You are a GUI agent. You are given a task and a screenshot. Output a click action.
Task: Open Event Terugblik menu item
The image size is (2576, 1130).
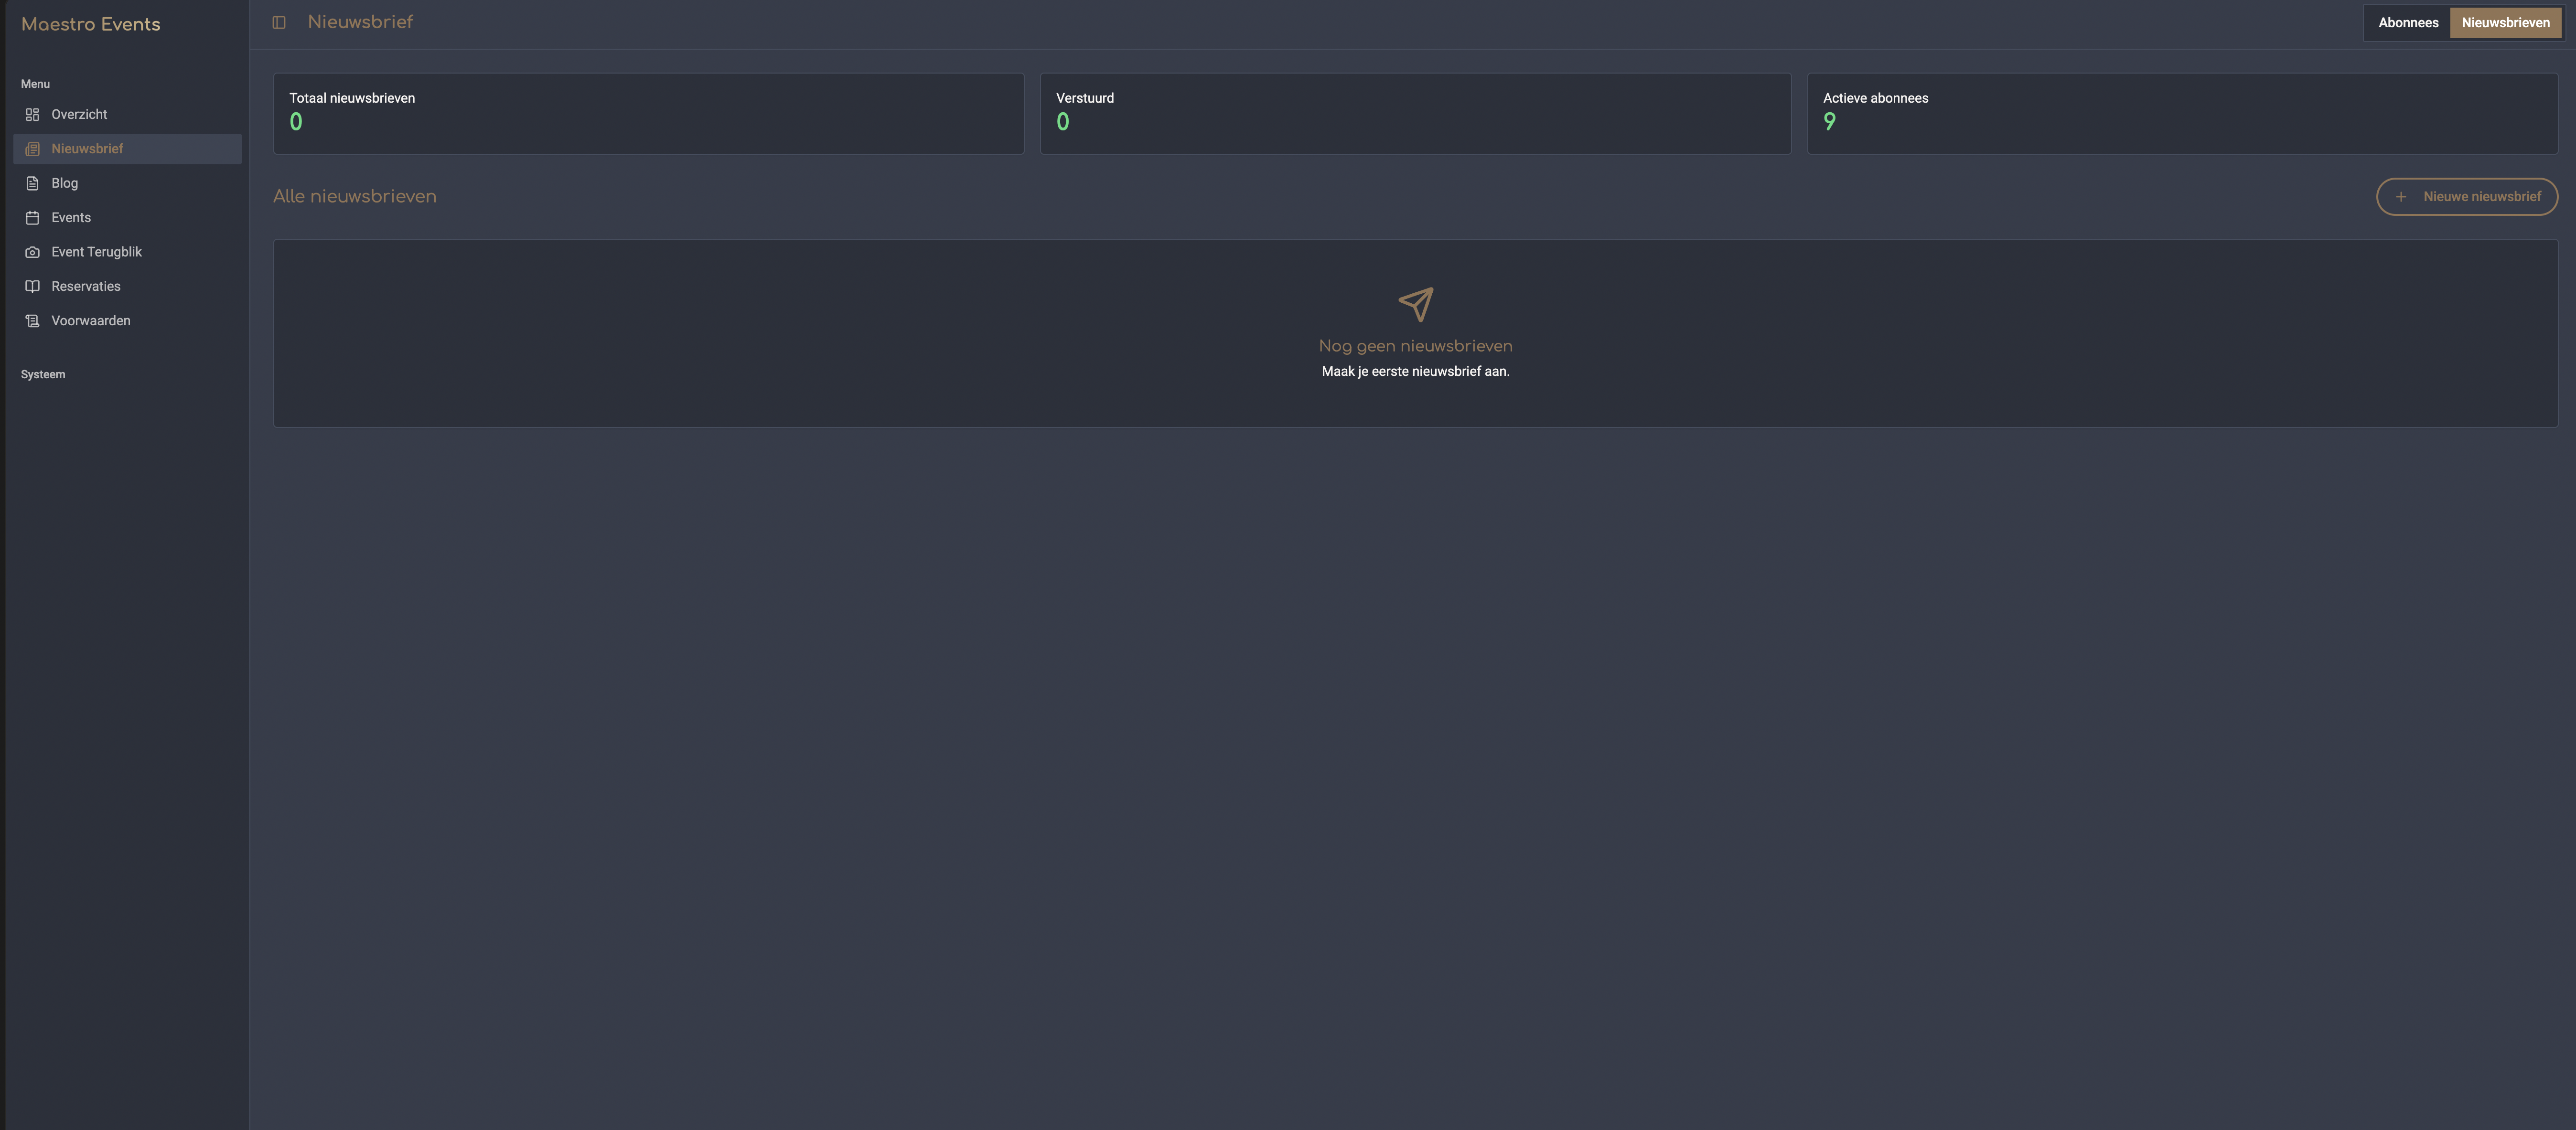pos(128,252)
